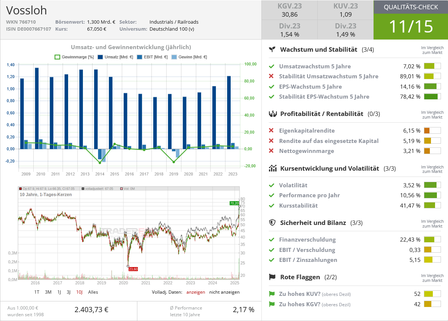Click the green checkmark next to Performance pro Jahr

(x=271, y=195)
